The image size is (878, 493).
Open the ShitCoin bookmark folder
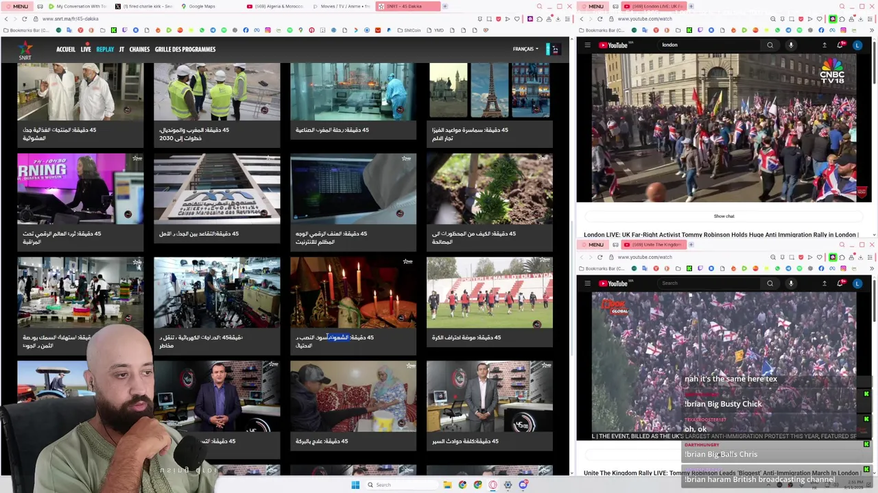[x=409, y=30]
